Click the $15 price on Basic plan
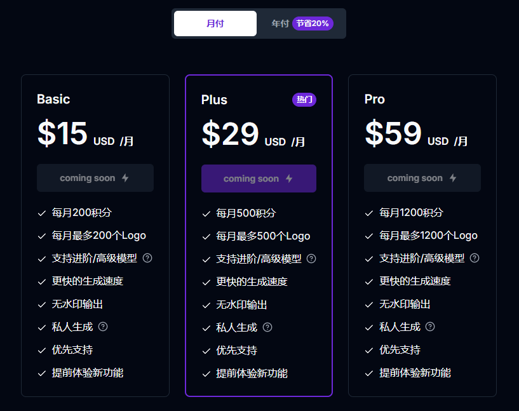 [x=62, y=133]
